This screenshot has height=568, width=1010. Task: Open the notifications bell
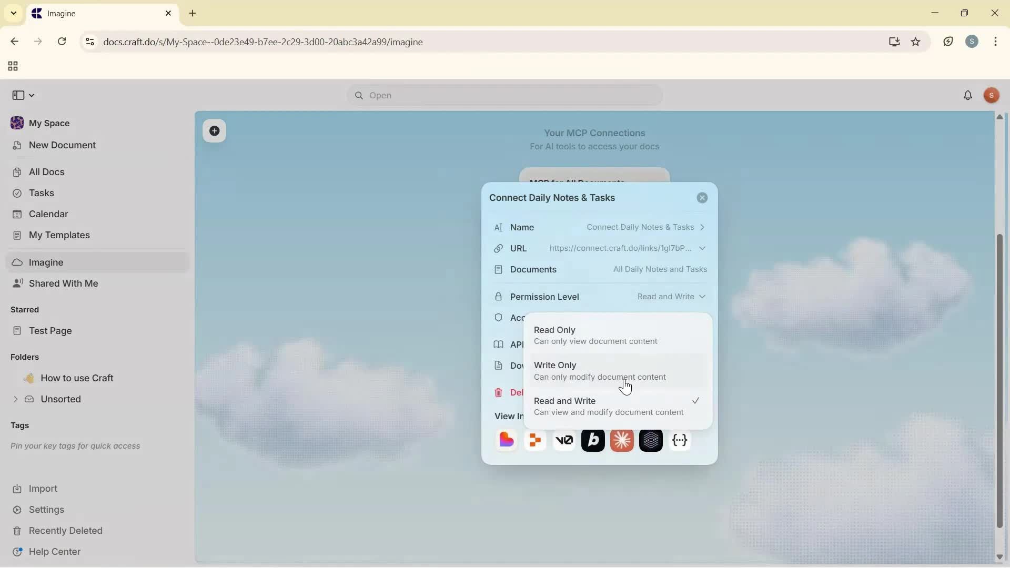(x=968, y=95)
